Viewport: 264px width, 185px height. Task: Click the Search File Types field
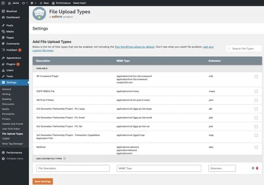coord(244,49)
